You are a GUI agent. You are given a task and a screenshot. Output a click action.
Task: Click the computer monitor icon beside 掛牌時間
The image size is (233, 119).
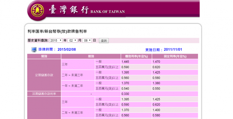34,50
